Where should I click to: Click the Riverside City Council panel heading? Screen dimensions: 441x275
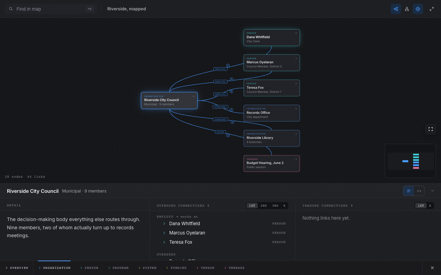33,191
